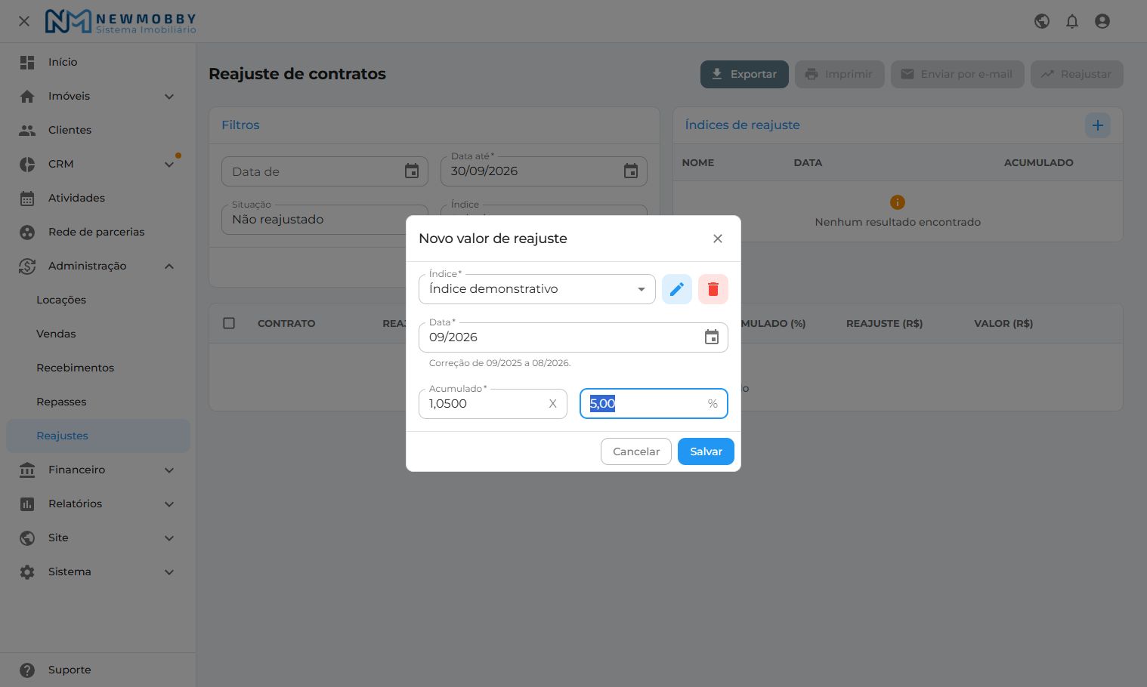Select all contracts with the header checkbox
Image resolution: width=1147 pixels, height=687 pixels.
click(x=229, y=323)
